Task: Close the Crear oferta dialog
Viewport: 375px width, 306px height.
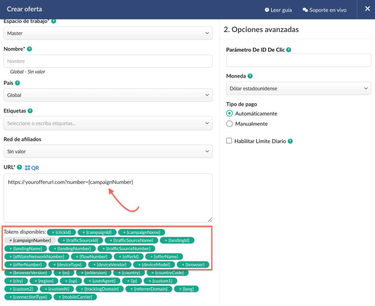Action: [x=367, y=9]
